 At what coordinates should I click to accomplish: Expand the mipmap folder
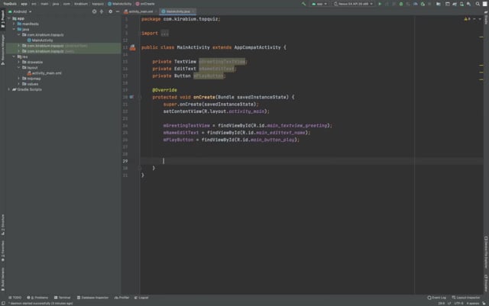coord(19,79)
